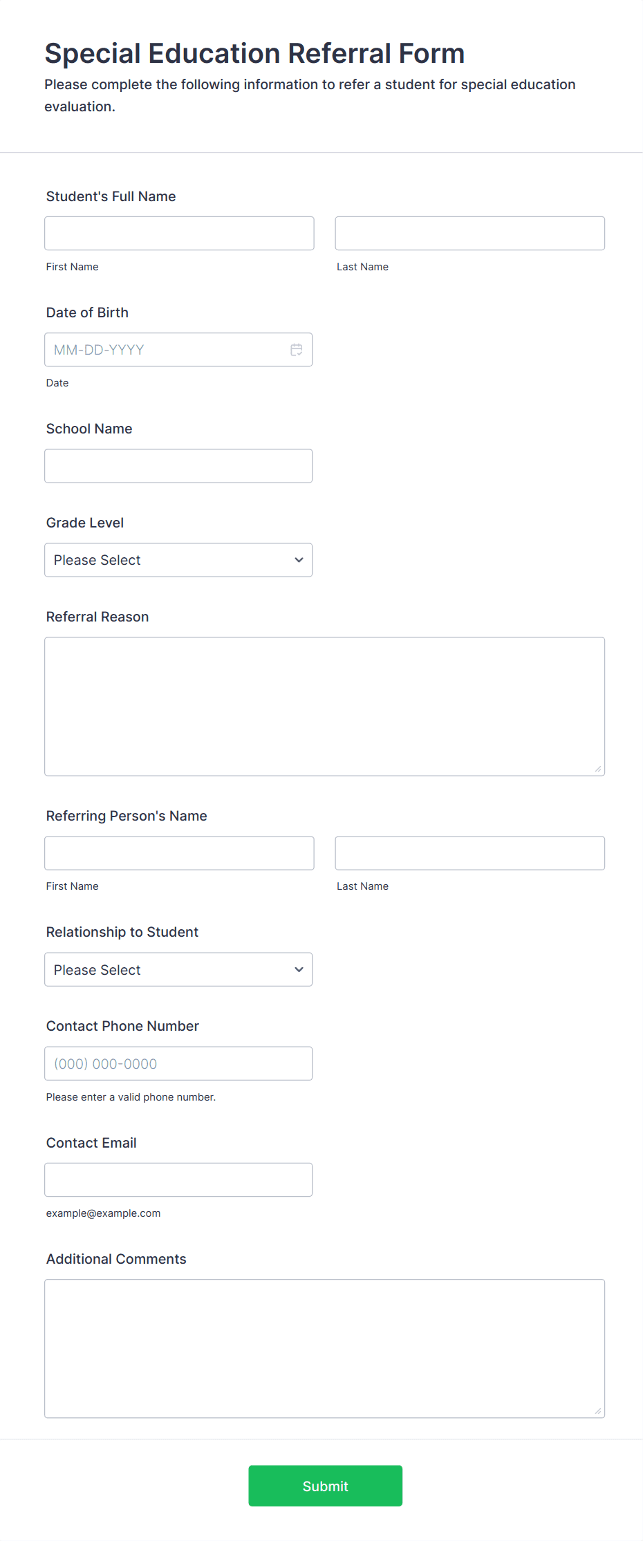
Task: Click inside the Additional Comments textarea
Action: [x=325, y=1349]
